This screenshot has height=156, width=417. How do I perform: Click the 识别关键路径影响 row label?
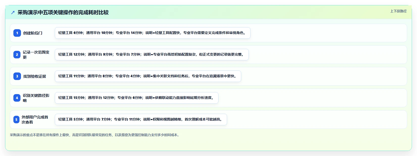click(36, 98)
